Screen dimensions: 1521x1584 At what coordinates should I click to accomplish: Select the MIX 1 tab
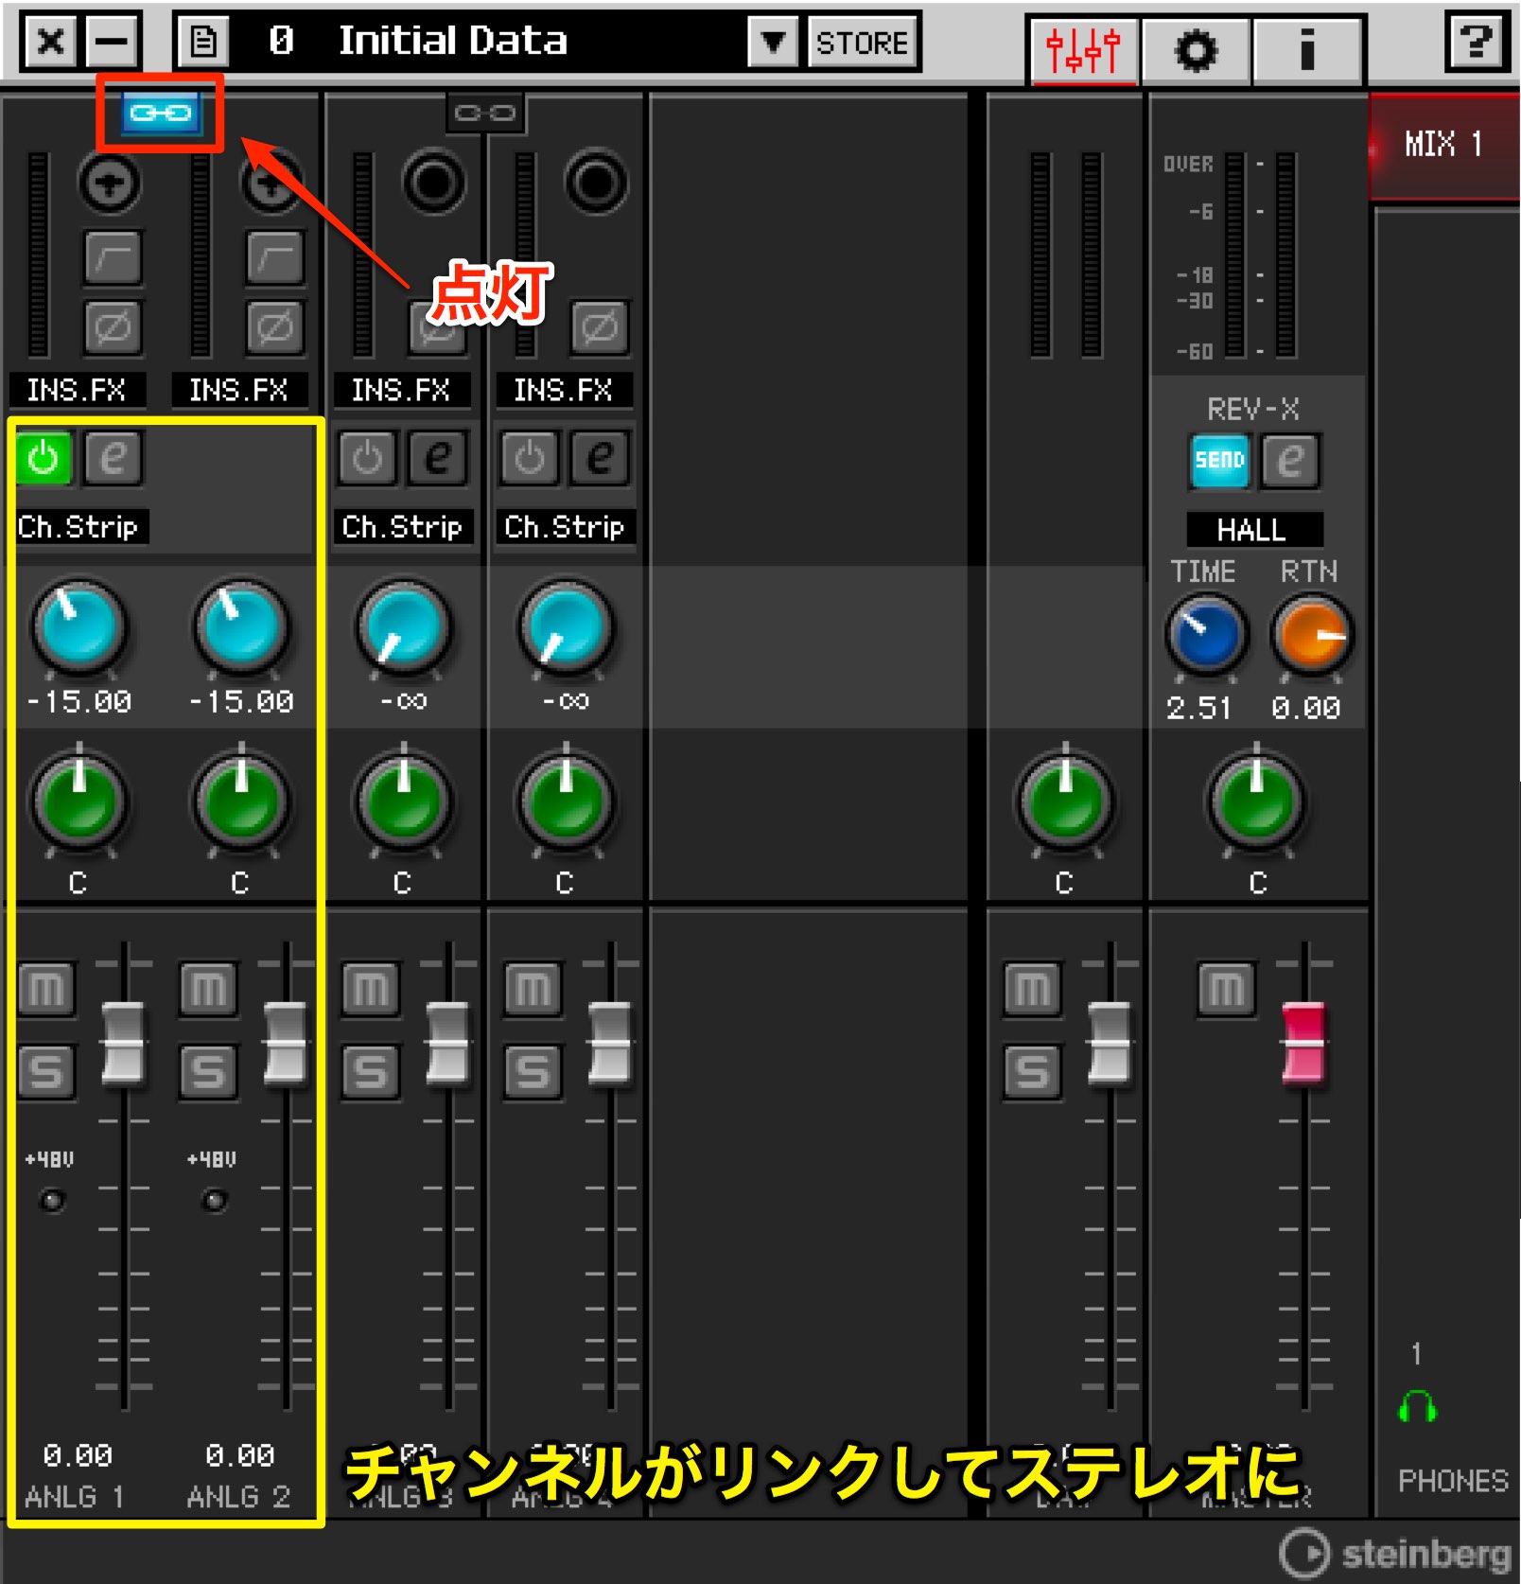(x=1444, y=145)
